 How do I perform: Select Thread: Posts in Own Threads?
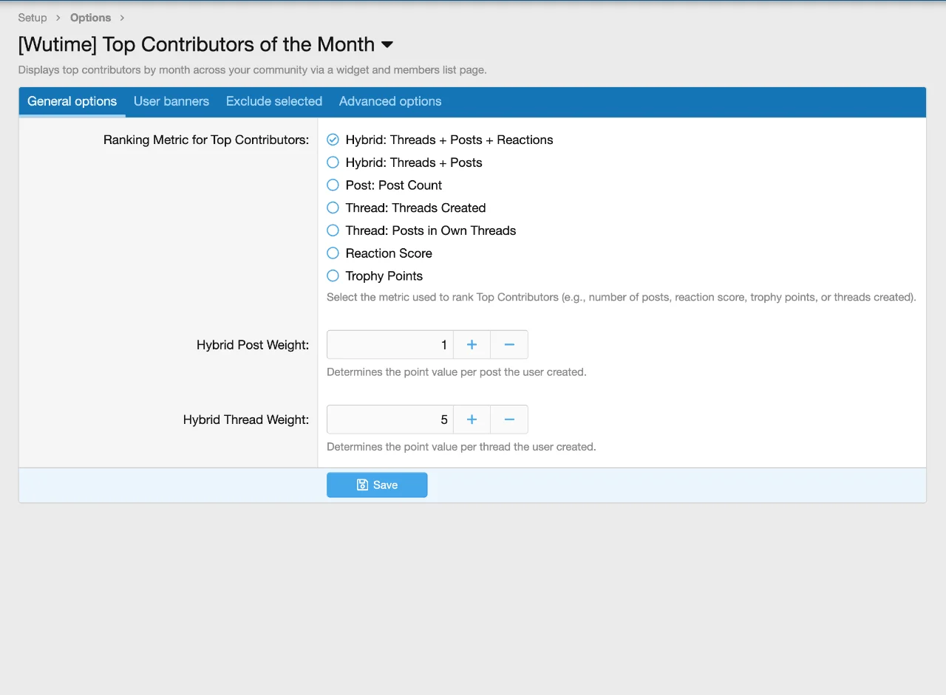point(333,230)
